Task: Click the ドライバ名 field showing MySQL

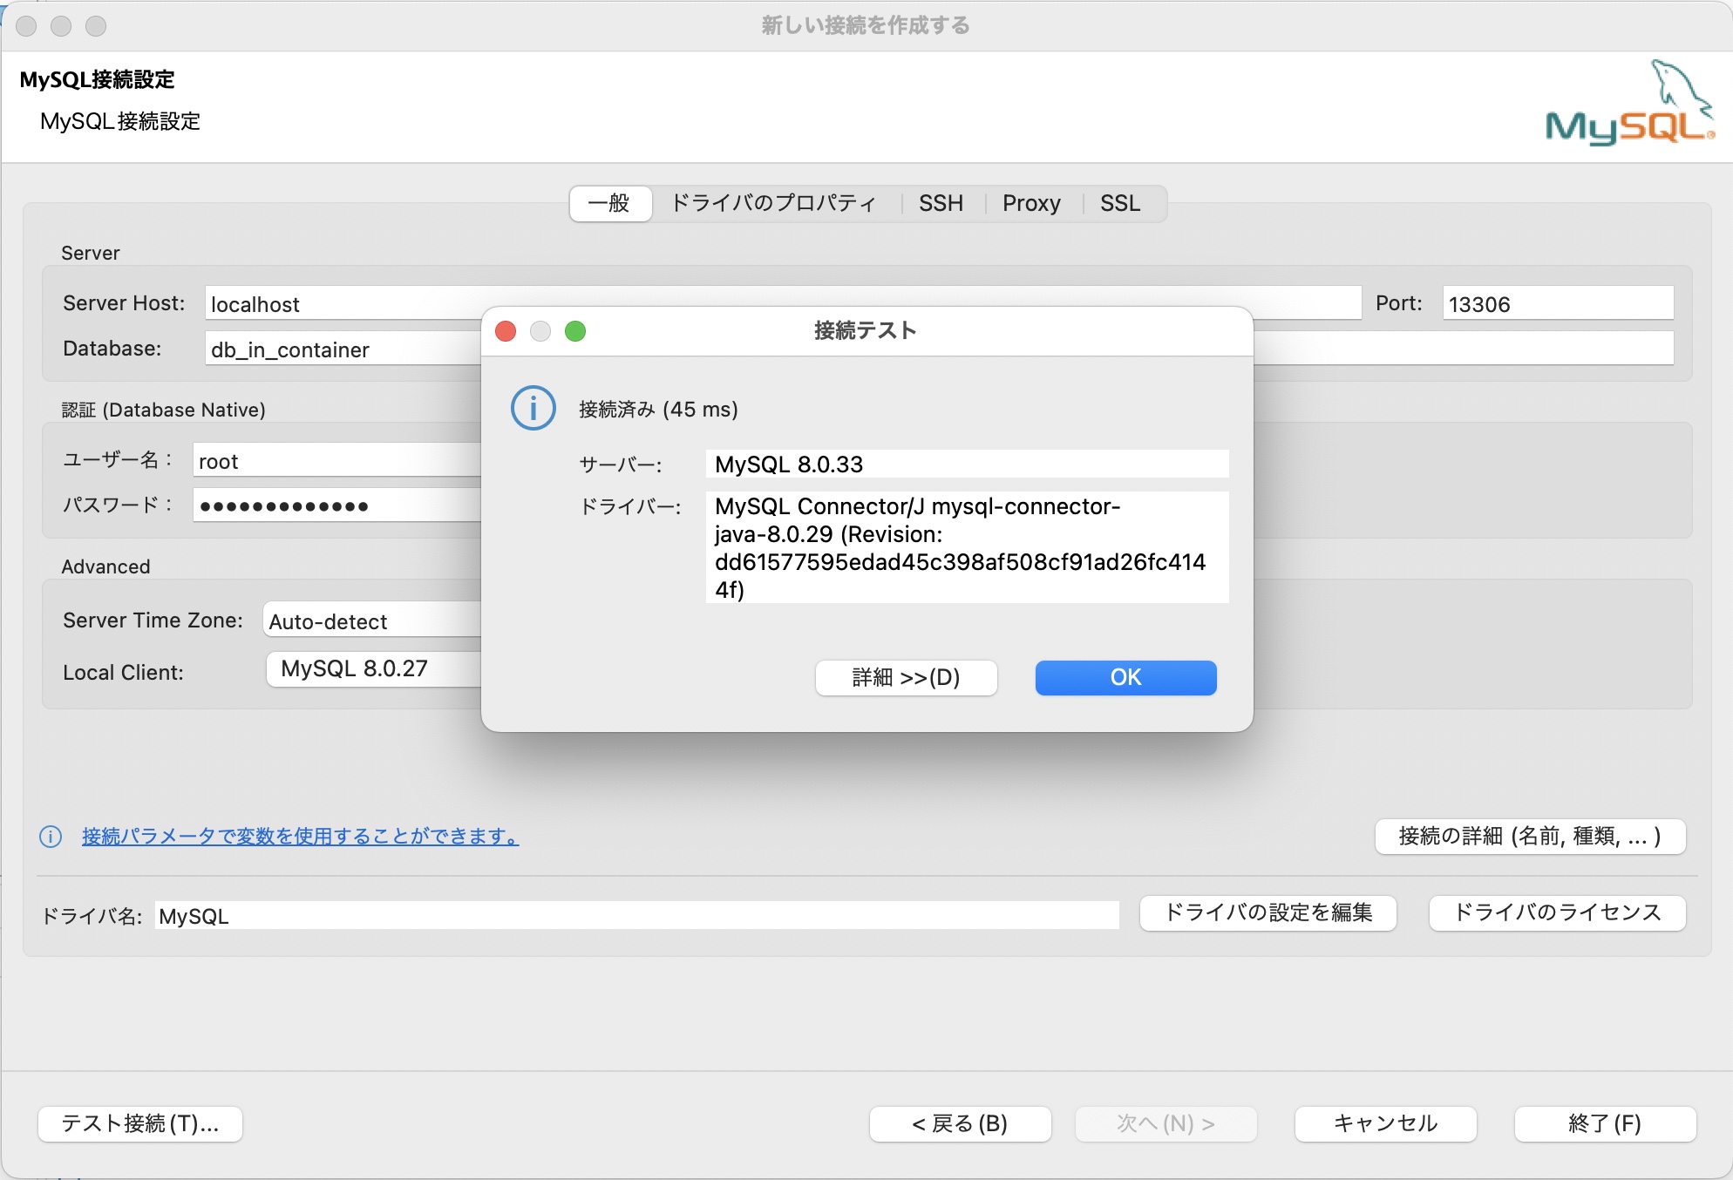Action: 637,915
